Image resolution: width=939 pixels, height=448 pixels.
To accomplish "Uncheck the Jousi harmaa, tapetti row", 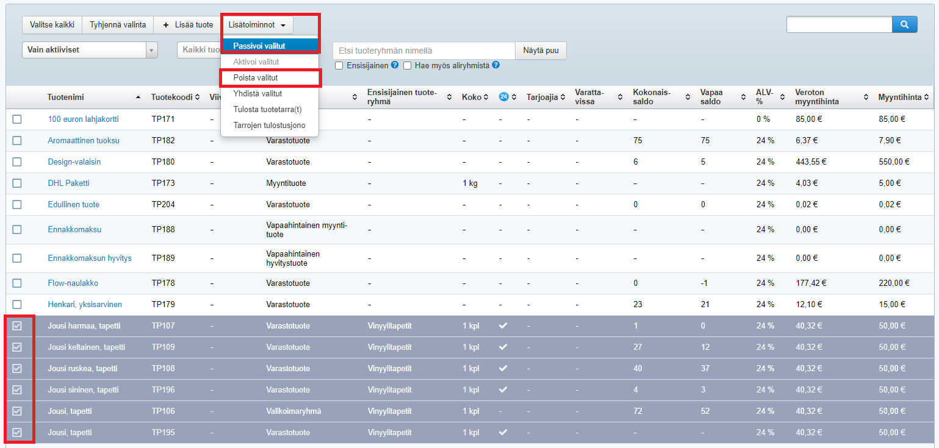I will coord(17,326).
